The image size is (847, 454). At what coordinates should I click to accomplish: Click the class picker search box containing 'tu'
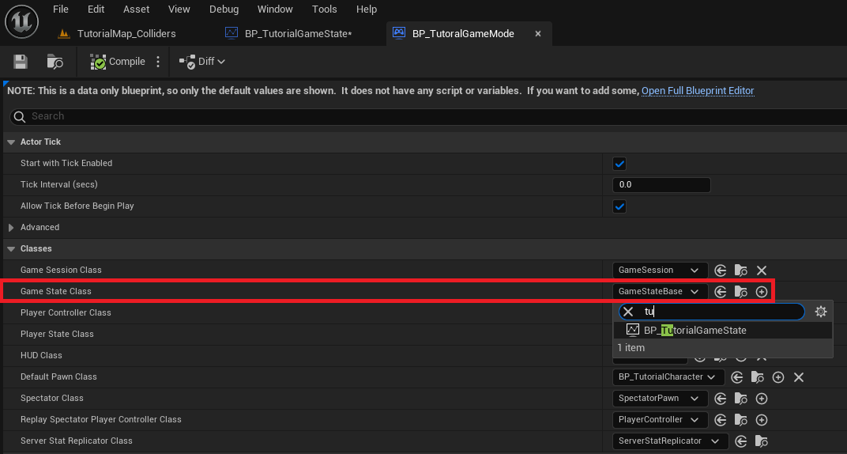(712, 312)
